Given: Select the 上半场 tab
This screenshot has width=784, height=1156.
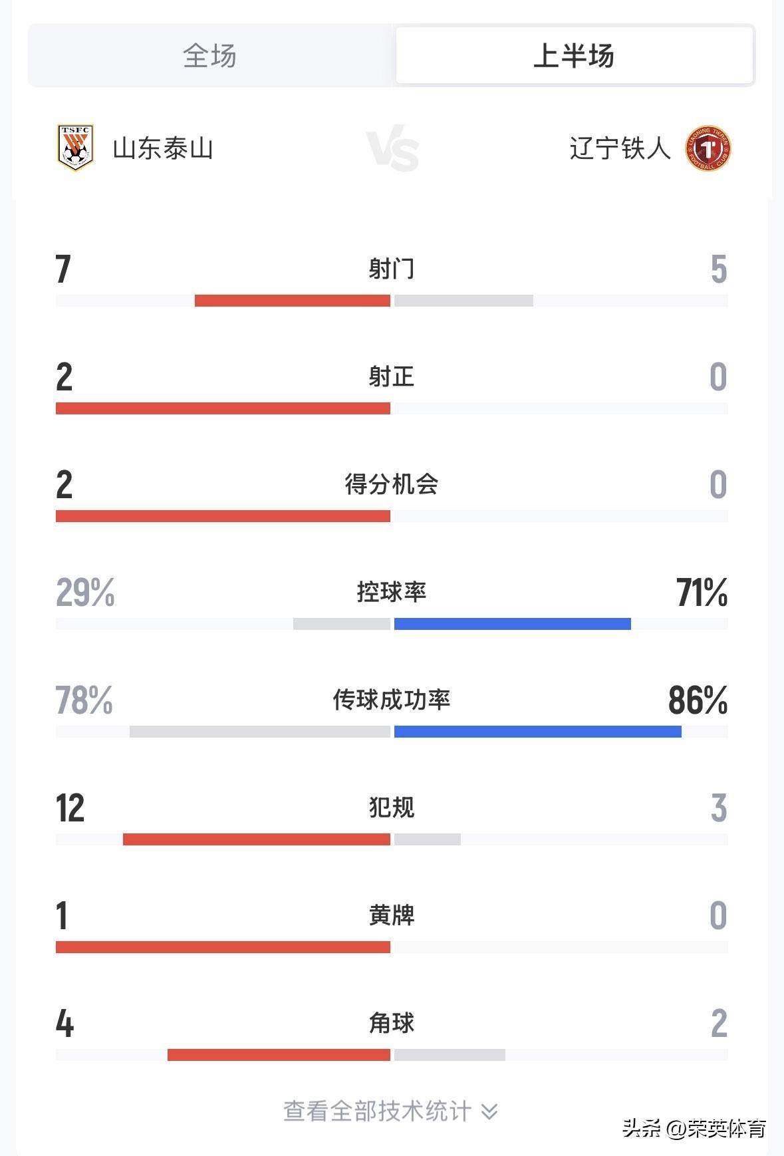Looking at the screenshot, I should [572, 55].
